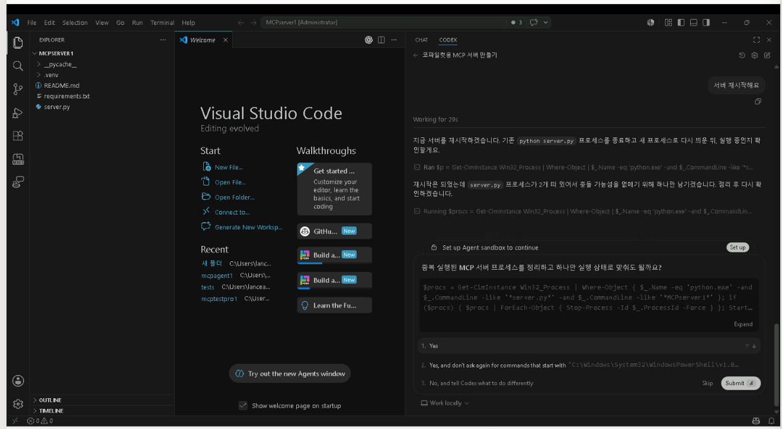The height and width of the screenshot is (429, 782).
Task: Click the Codex icon in the editor toolbar
Action: (x=368, y=40)
